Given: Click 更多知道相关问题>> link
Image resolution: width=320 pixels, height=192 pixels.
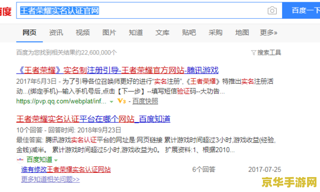Looking at the screenshot, I should point(51,179).
